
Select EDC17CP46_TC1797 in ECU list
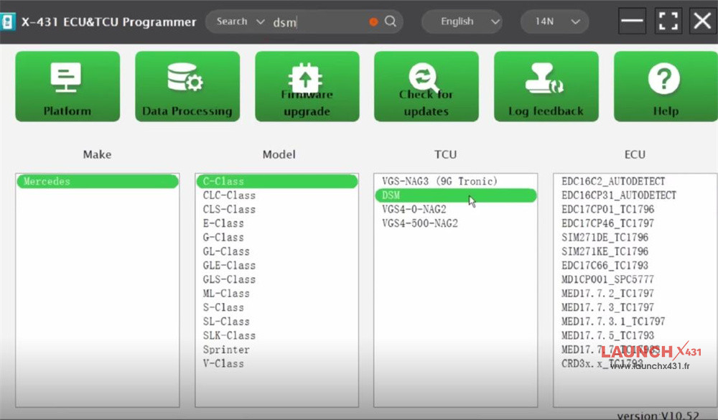tap(607, 223)
